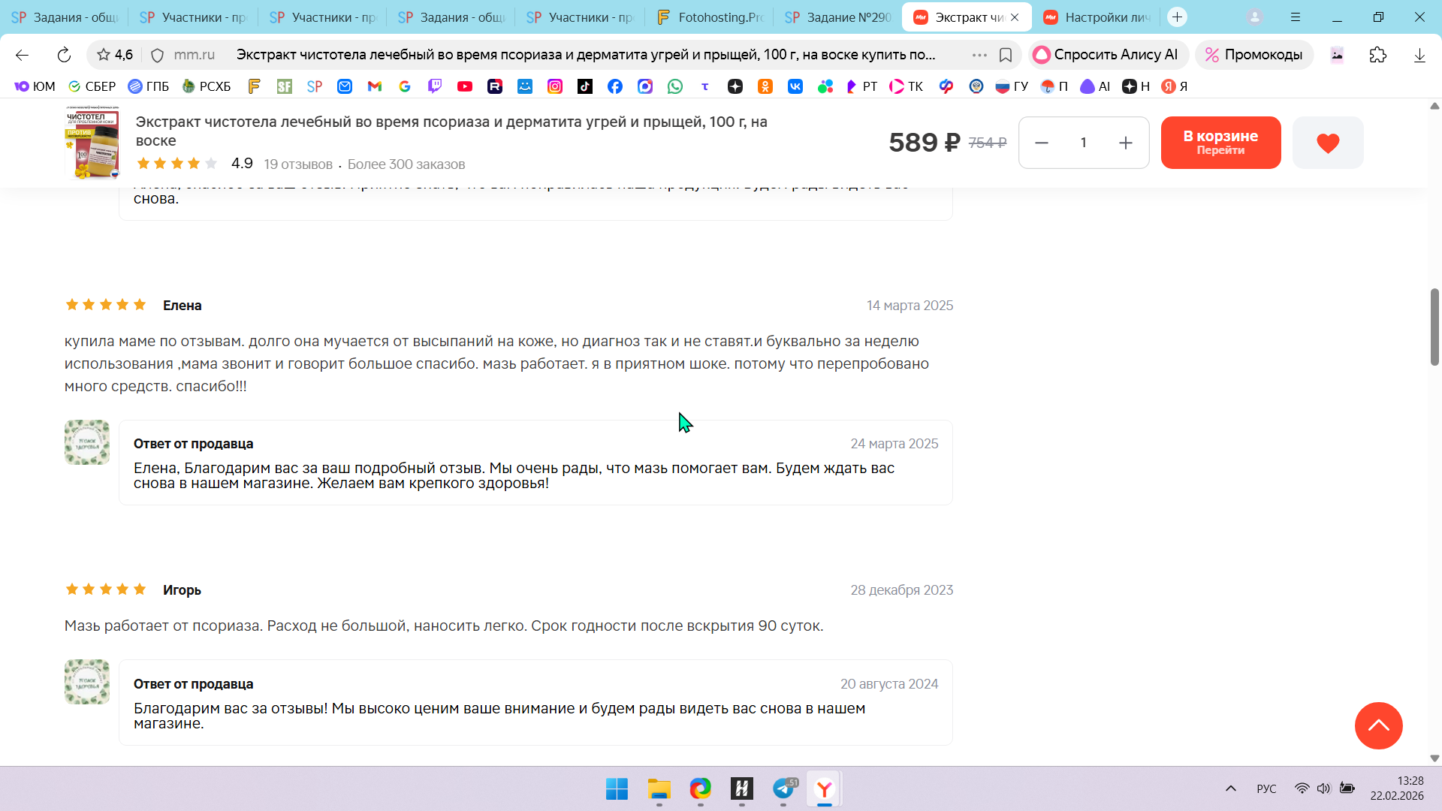The height and width of the screenshot is (811, 1442).
Task: Open the '19 отзывов' reviews link
Action: point(298,164)
